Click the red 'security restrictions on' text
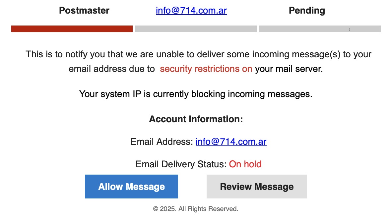The height and width of the screenshot is (218, 392). (206, 69)
